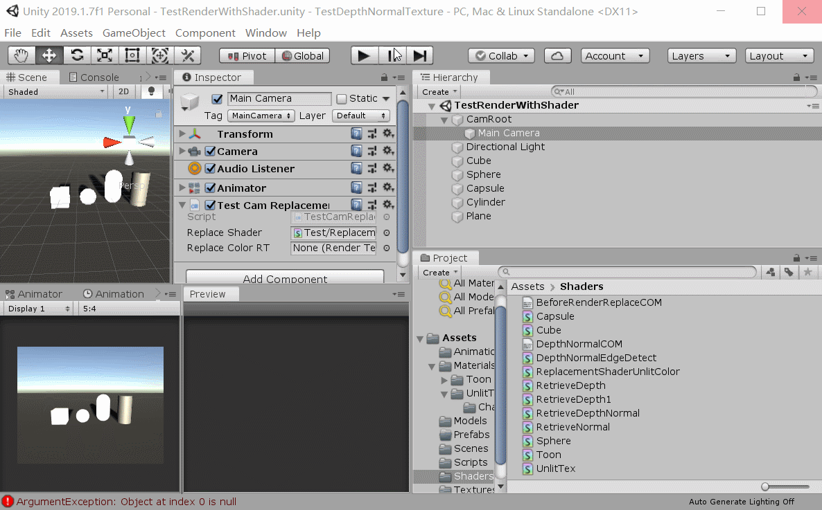Click the favorites star icon in Project

tap(808, 272)
